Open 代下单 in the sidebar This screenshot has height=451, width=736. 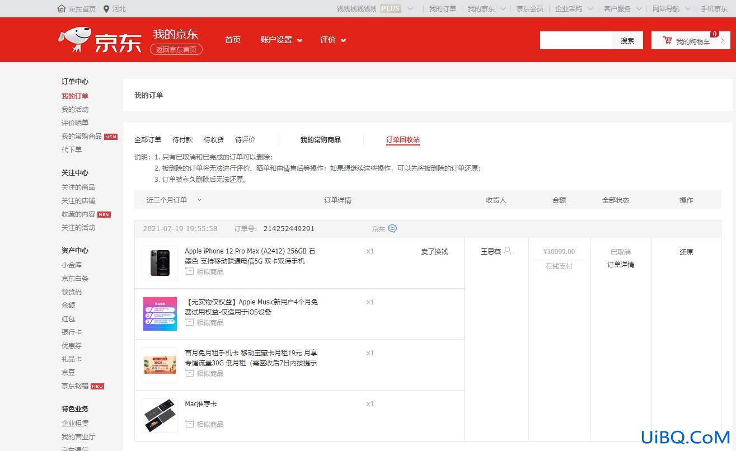point(72,149)
